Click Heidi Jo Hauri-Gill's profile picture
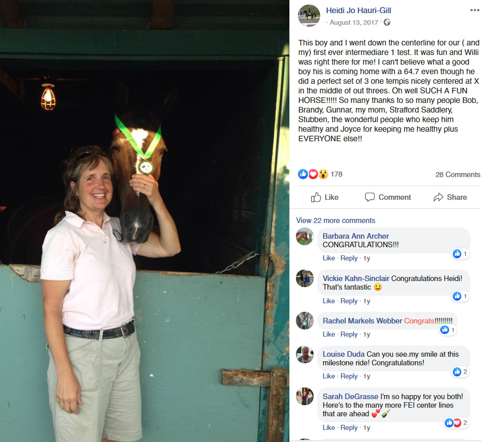The width and height of the screenshot is (481, 442). tap(309, 16)
